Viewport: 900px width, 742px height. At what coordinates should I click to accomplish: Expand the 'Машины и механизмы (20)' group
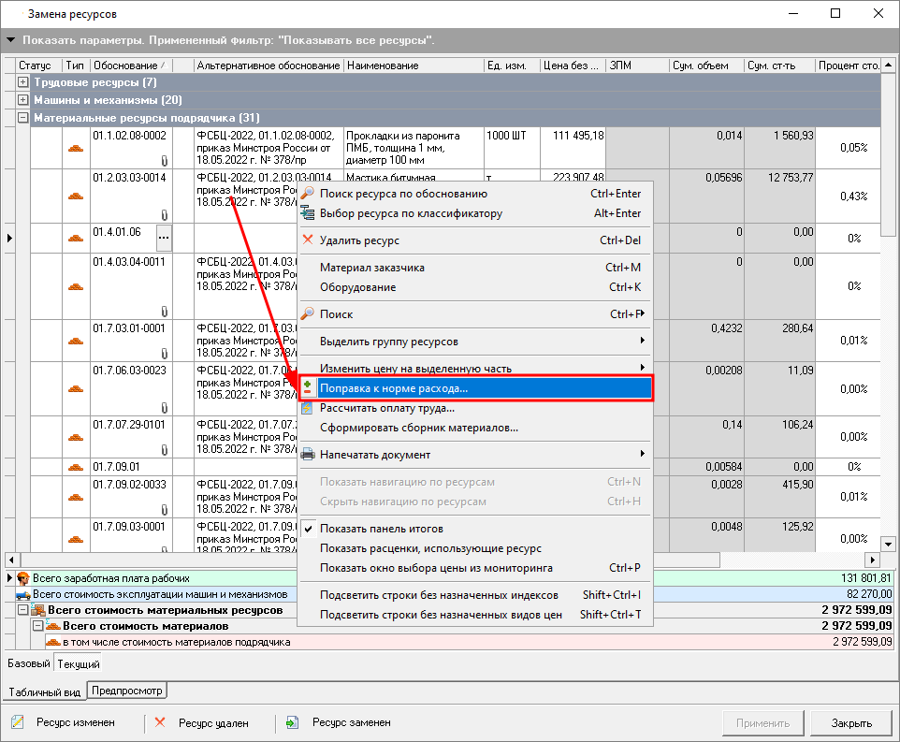(x=23, y=100)
